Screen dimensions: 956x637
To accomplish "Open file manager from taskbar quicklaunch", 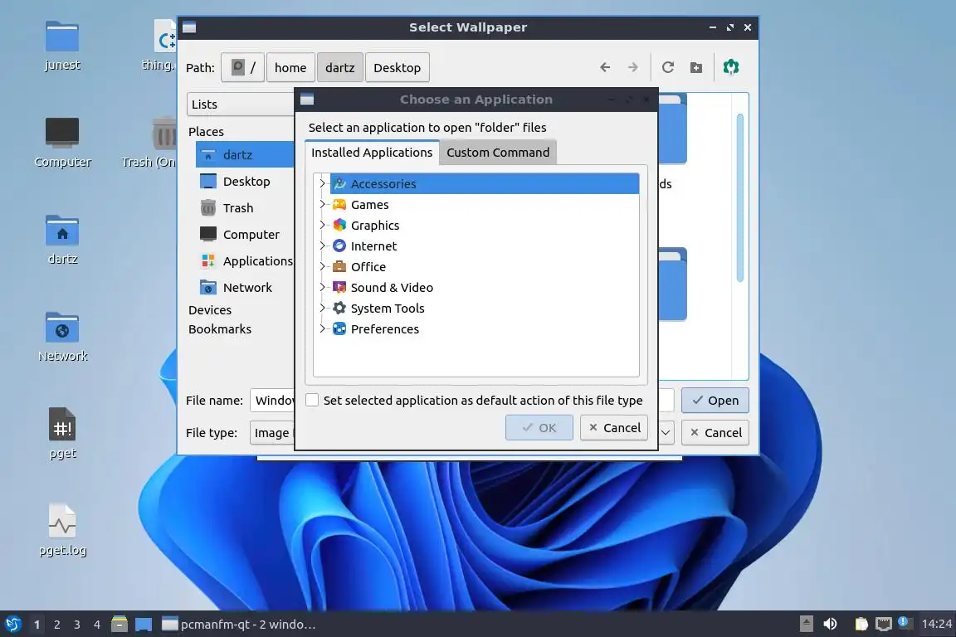I will (119, 625).
